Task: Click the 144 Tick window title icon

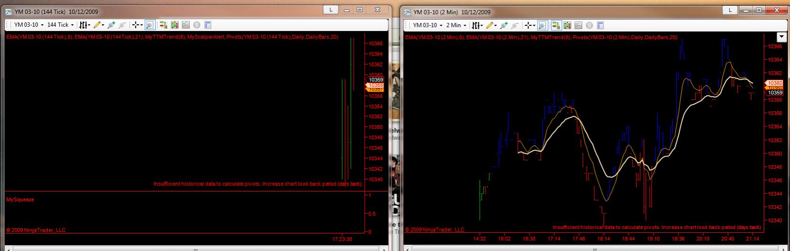Action: coord(9,11)
